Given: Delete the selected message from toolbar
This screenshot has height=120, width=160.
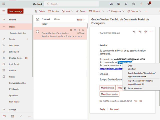Looking at the screenshot, I should pos(40,11).
